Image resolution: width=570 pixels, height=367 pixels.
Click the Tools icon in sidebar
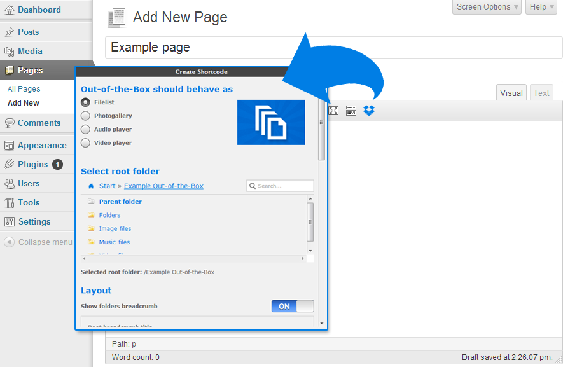point(9,202)
